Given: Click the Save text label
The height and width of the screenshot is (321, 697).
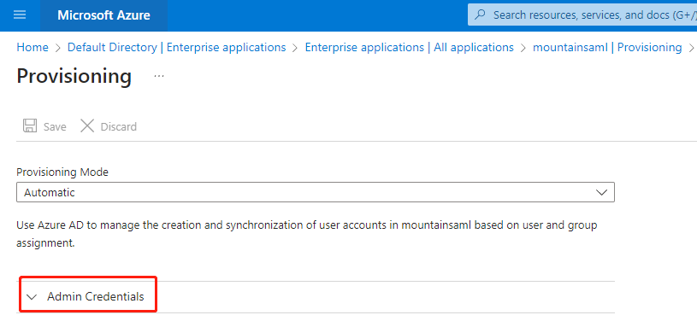Looking at the screenshot, I should point(55,126).
